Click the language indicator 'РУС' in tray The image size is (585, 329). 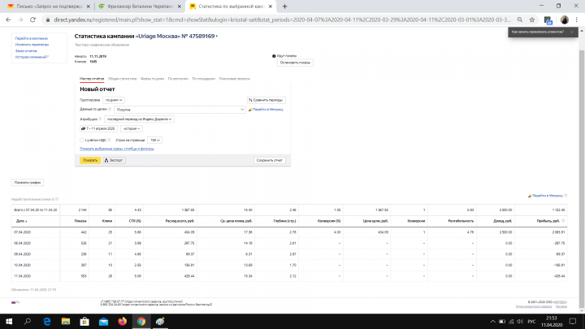[x=531, y=322]
